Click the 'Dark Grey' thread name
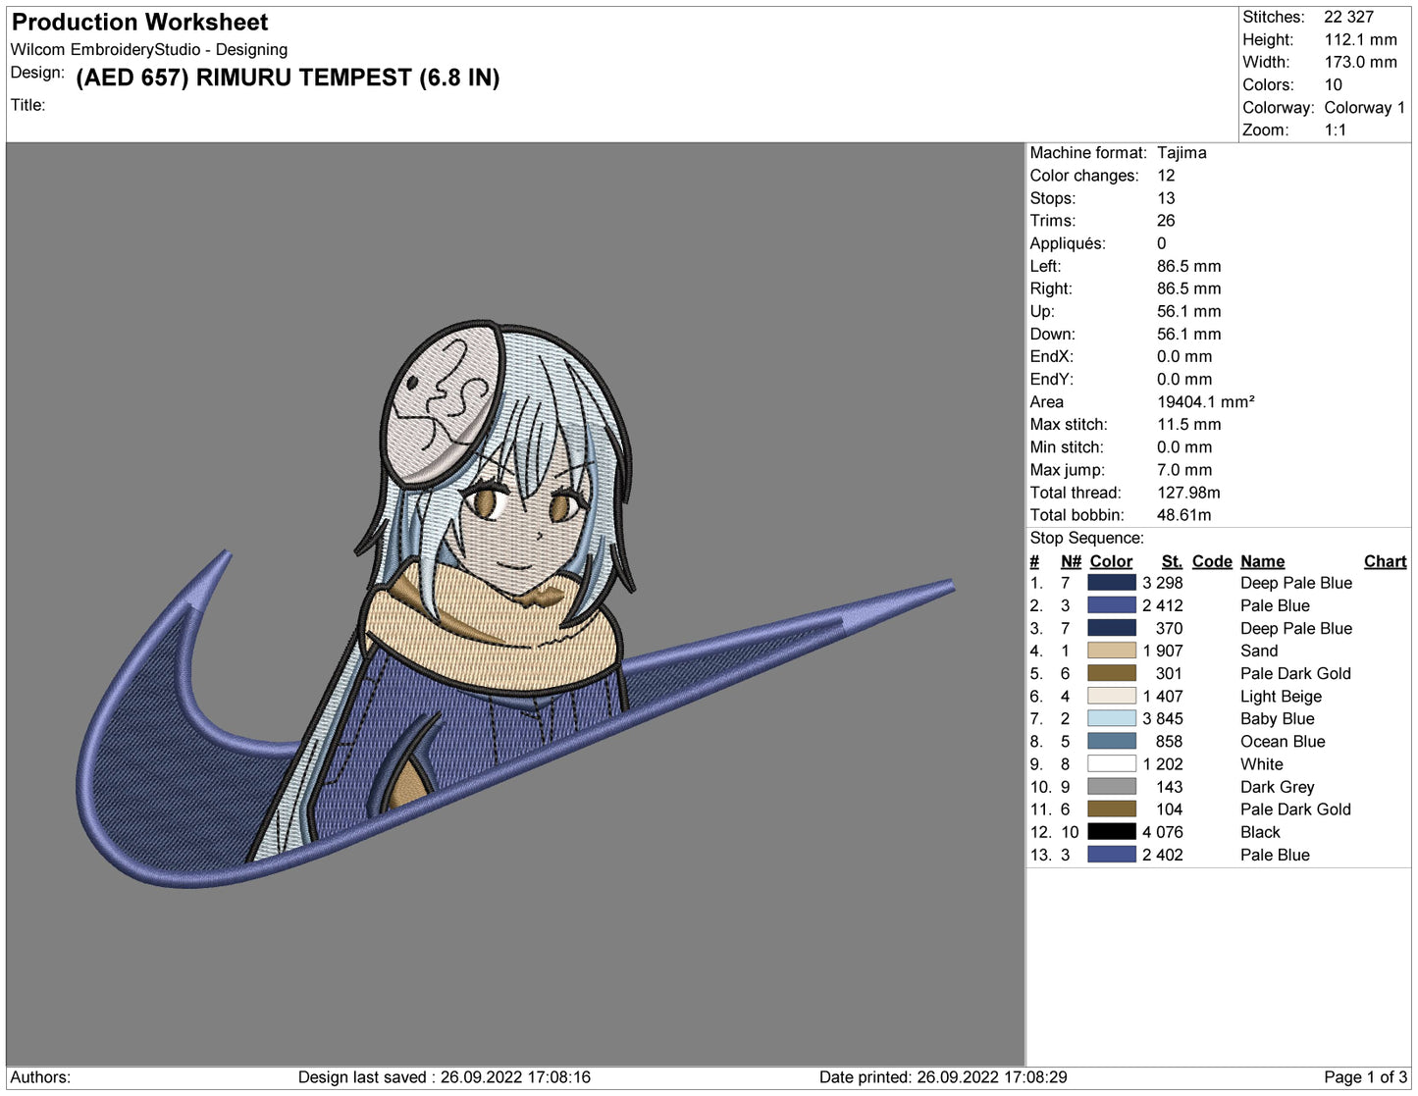Screen dimensions: 1418x1096 pyautogui.click(x=1277, y=786)
